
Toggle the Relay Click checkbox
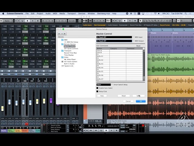98,91
